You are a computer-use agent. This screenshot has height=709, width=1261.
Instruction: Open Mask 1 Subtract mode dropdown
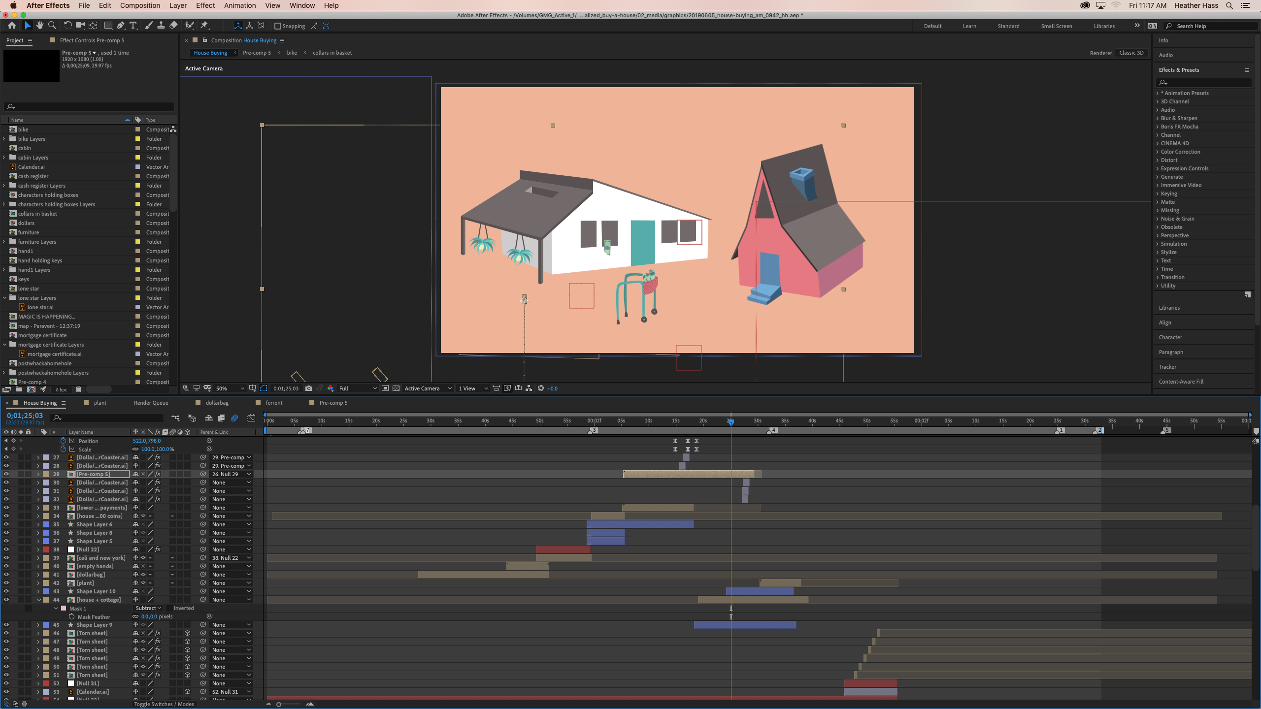148,608
